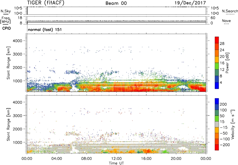Pick the top blue segment of Velocity colorbar

[x=217, y=101]
